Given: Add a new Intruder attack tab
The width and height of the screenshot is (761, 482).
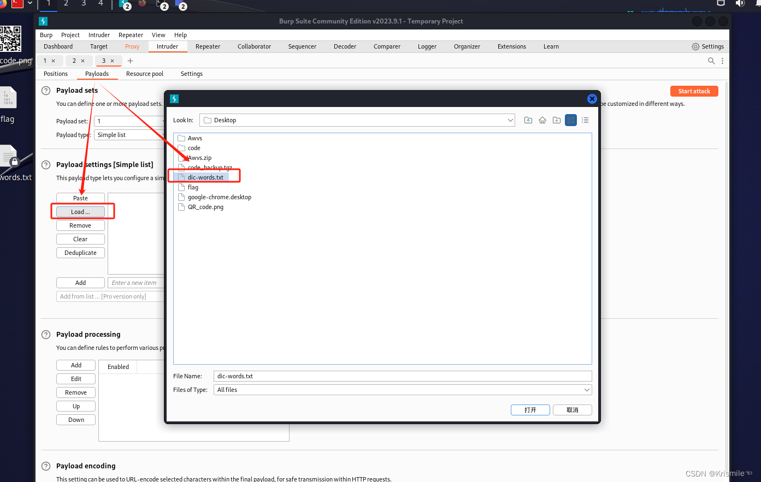Looking at the screenshot, I should (130, 61).
